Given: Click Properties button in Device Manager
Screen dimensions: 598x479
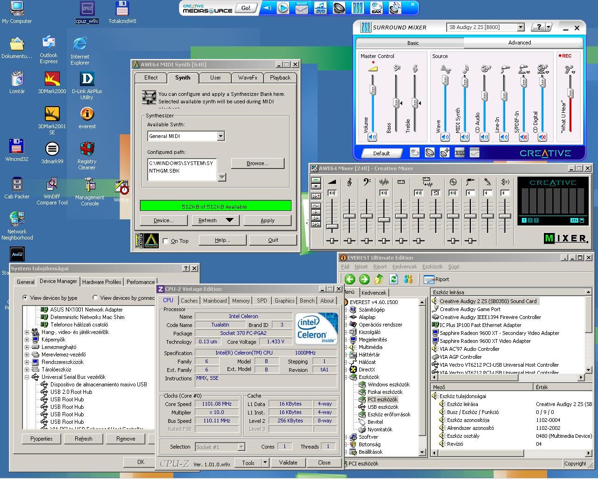Looking at the screenshot, I should click(42, 439).
